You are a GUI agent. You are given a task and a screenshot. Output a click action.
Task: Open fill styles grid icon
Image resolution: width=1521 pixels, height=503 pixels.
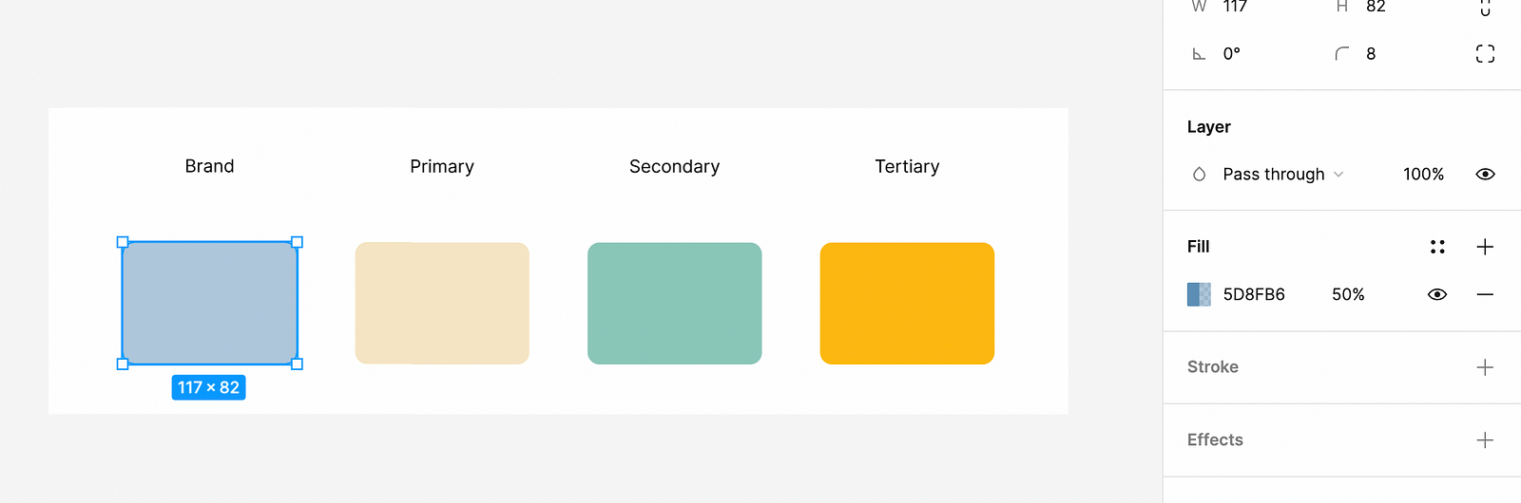pos(1437,247)
